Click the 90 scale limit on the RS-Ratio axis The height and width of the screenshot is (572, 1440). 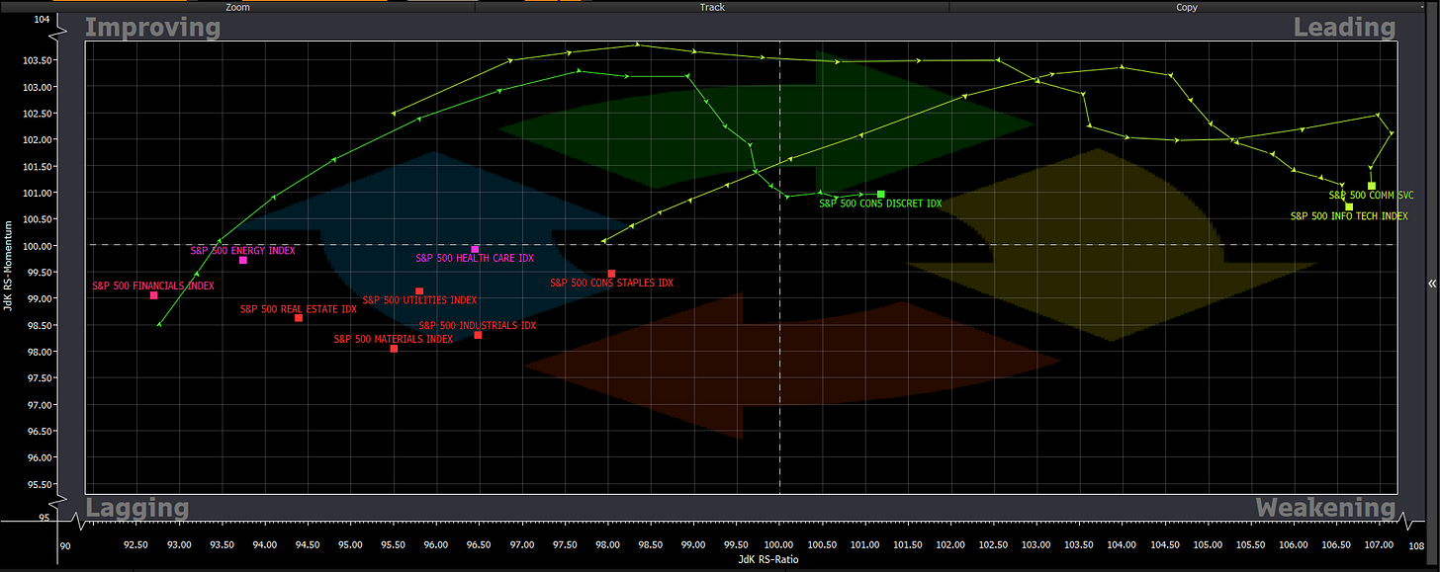tap(65, 544)
